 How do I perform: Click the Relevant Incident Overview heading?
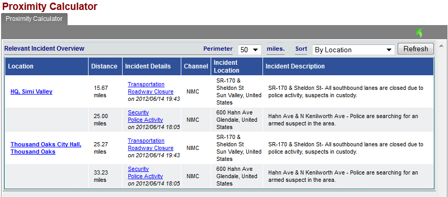45,49
